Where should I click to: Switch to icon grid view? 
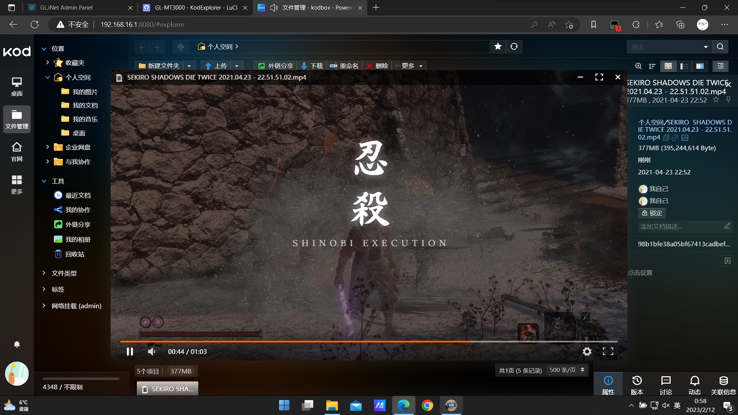pos(668,66)
